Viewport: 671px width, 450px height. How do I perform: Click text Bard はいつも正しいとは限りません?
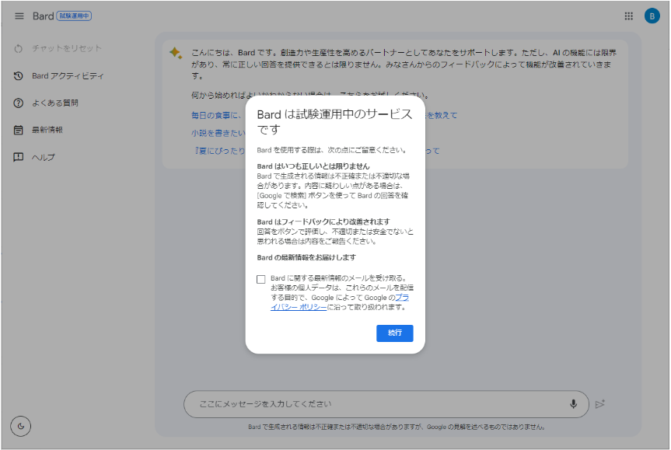pyautogui.click(x=313, y=166)
